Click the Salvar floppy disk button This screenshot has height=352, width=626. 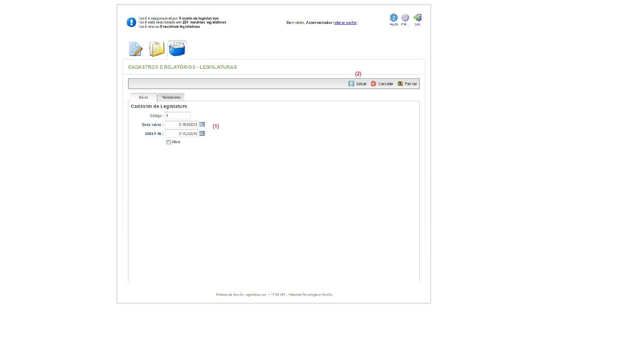tap(358, 84)
